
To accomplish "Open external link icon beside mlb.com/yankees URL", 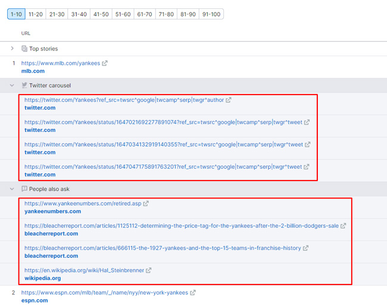I will [105, 63].
